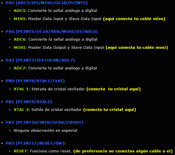Screen dimensions: 175x155
Task: Click 'Funciona como reset.' text
Action: pyautogui.click(x=51, y=151)
